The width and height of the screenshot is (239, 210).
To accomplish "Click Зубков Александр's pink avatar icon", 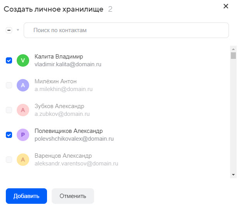I will [23, 110].
